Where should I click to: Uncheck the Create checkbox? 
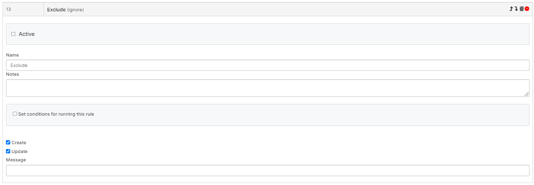[8, 143]
